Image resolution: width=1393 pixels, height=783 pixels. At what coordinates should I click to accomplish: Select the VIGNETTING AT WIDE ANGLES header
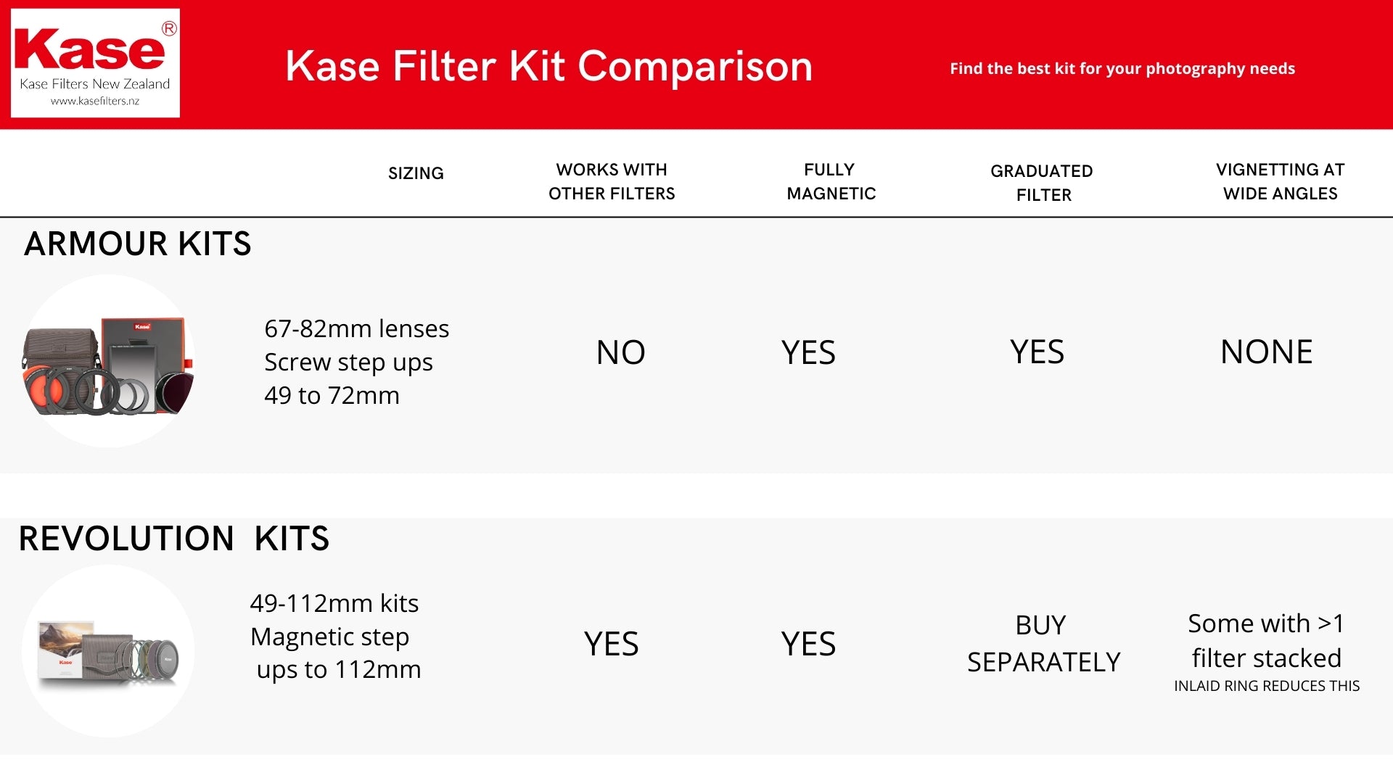pyautogui.click(x=1280, y=181)
